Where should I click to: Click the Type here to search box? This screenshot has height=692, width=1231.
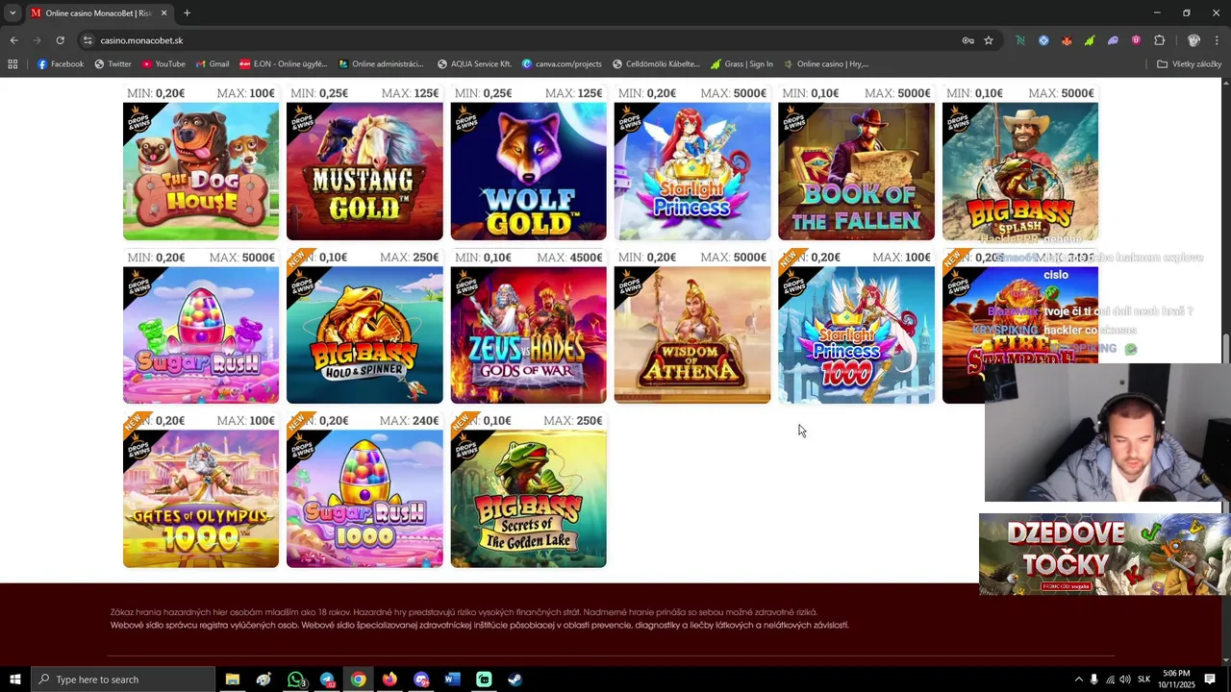[x=123, y=680]
